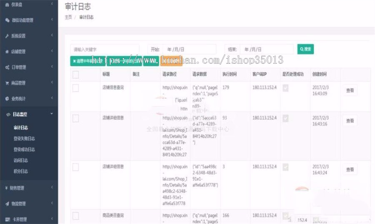Click the orange button in the toolbar row

click(x=172, y=61)
